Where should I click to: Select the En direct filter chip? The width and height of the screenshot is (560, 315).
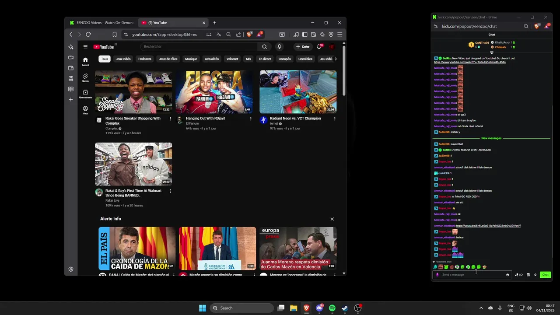click(265, 59)
